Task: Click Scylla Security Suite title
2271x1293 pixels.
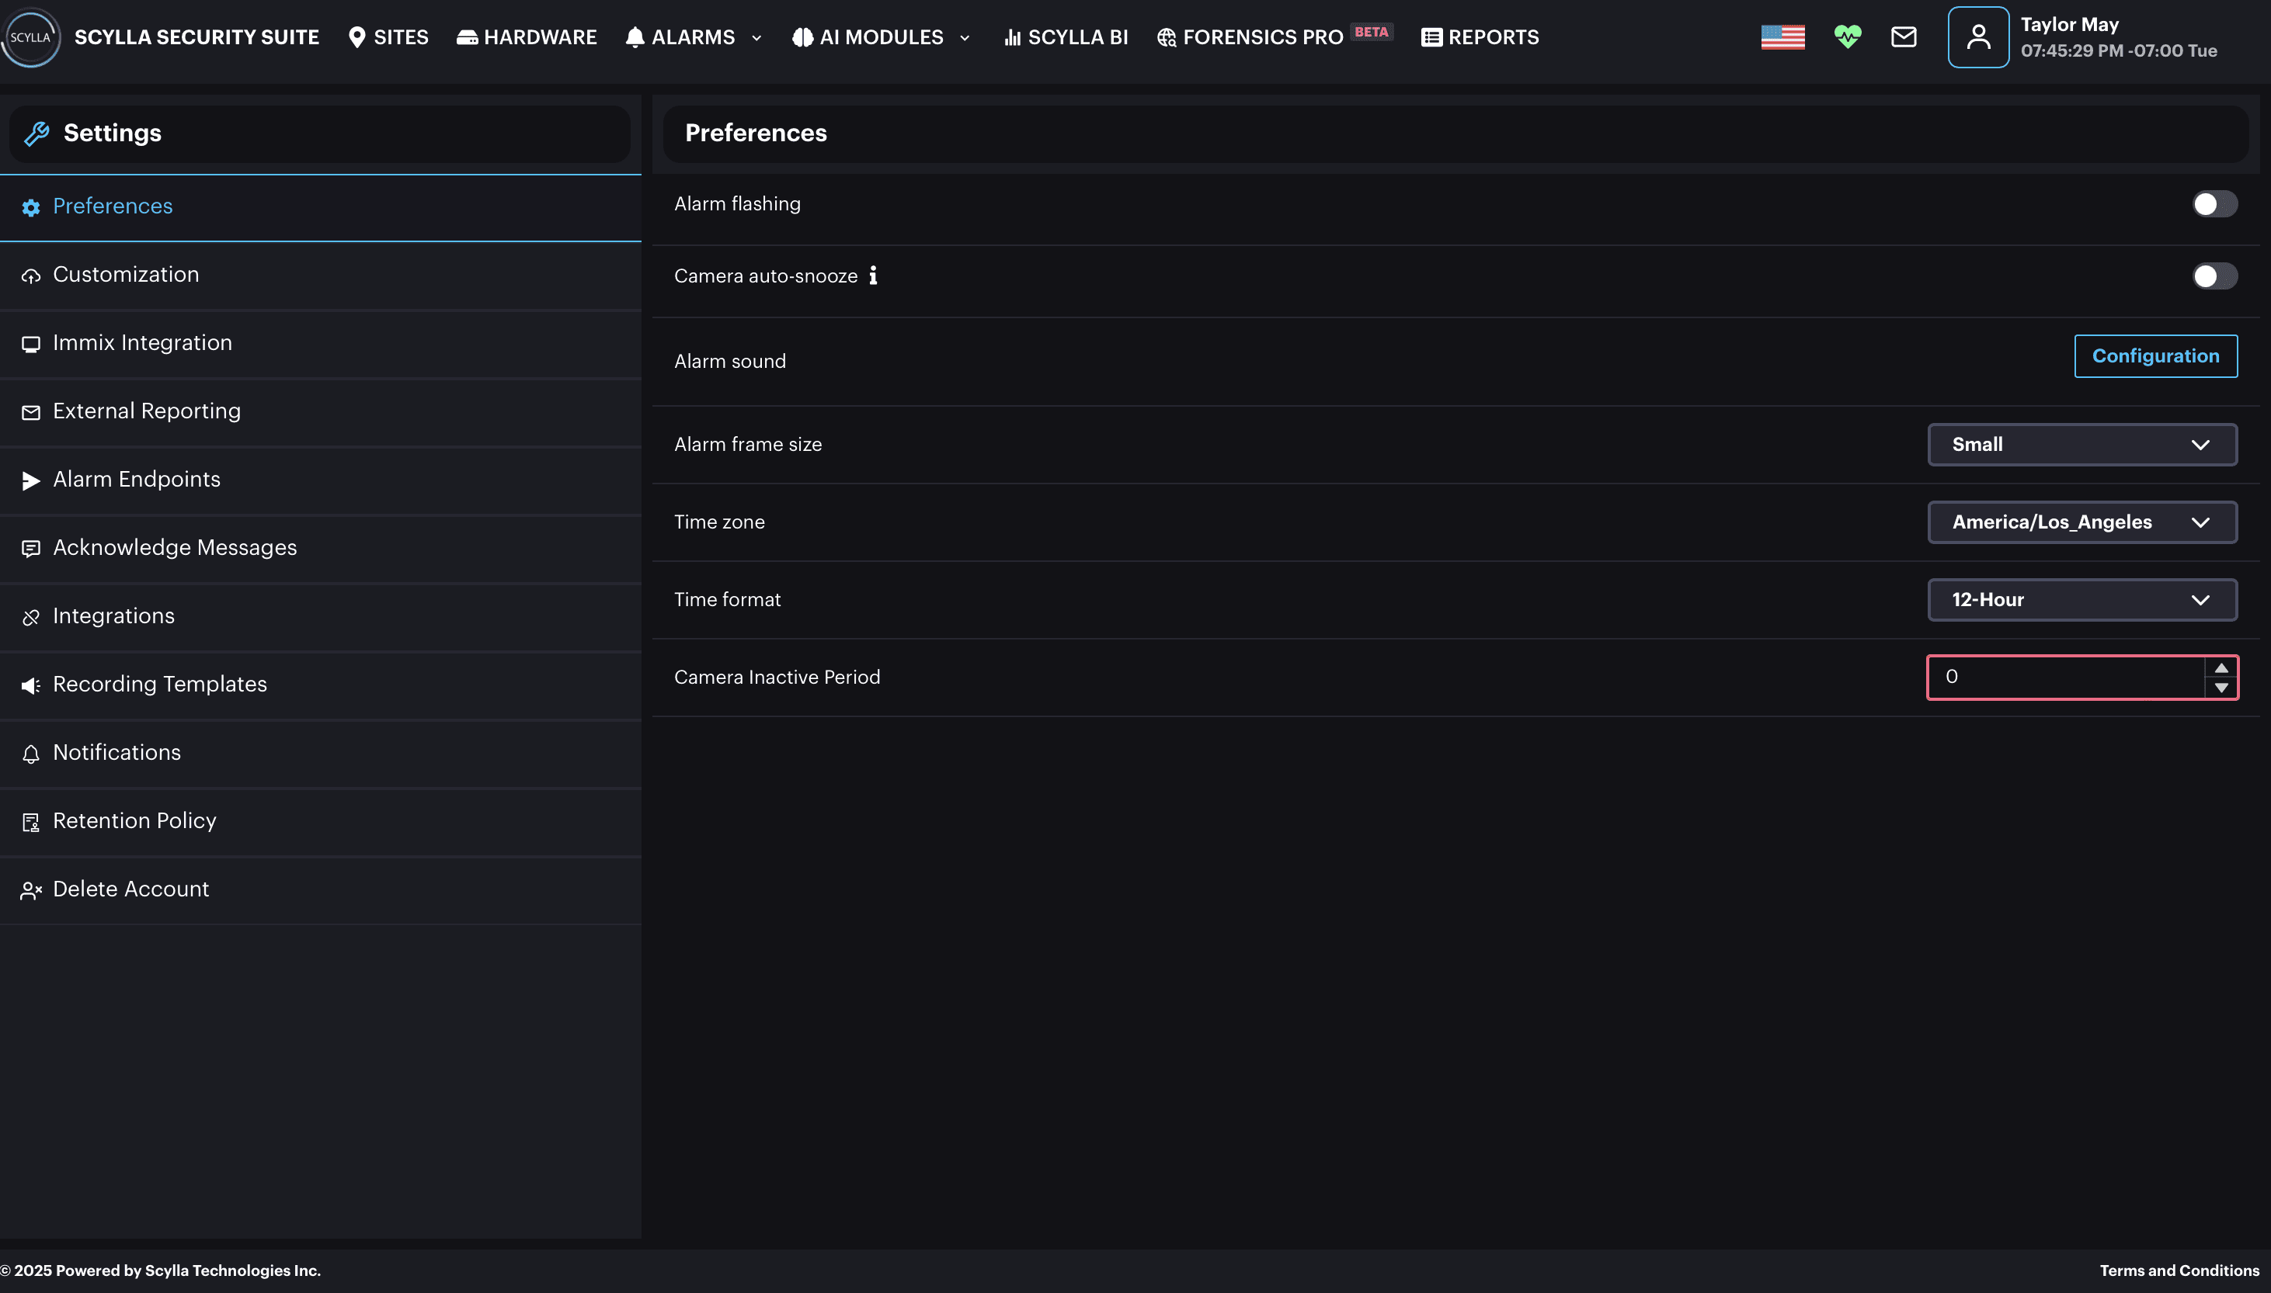Action: pyautogui.click(x=196, y=37)
